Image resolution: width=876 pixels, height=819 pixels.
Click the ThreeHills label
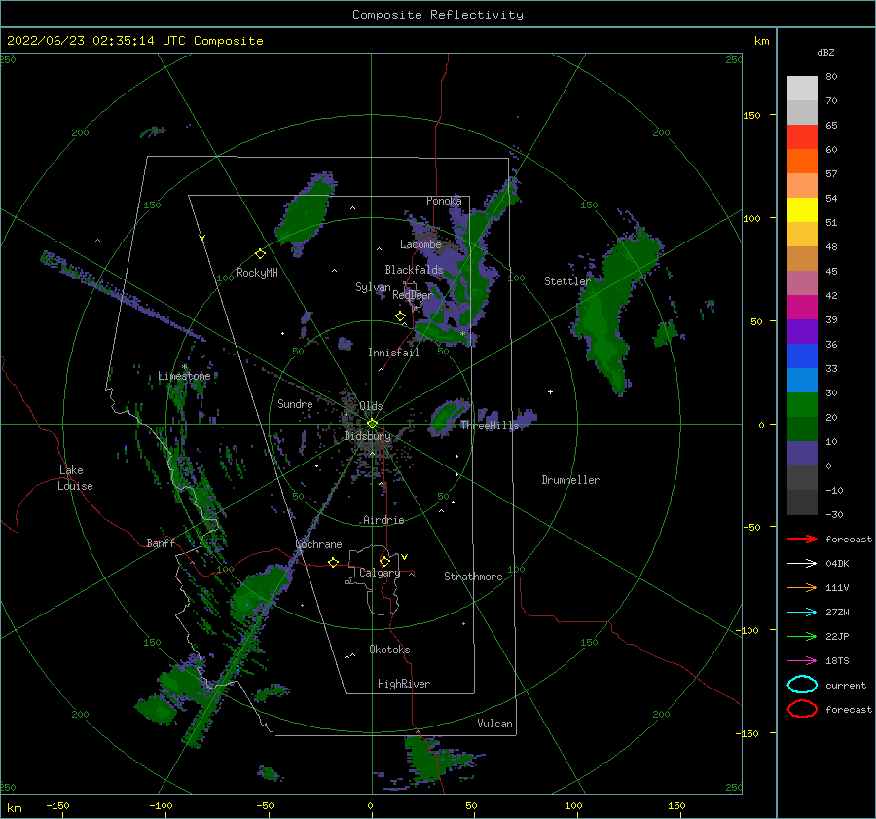point(490,426)
